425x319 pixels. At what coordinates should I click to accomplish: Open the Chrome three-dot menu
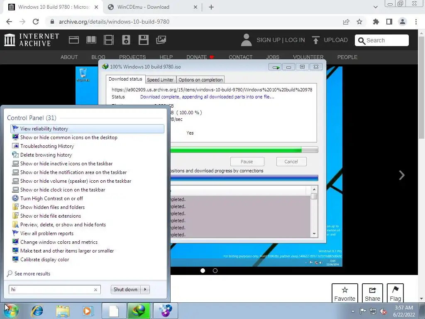(416, 22)
